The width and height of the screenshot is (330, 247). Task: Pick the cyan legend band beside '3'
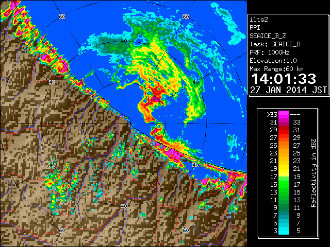point(284,231)
